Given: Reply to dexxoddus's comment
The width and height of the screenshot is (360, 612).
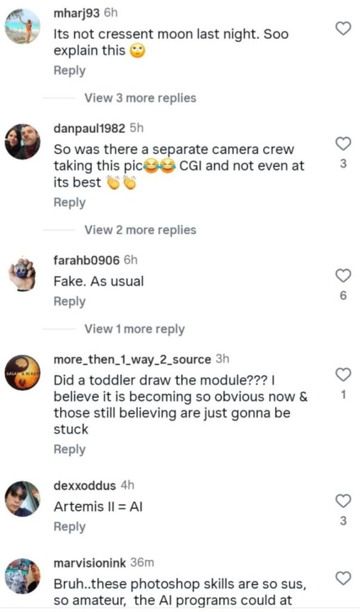Looking at the screenshot, I should click(x=69, y=527).
